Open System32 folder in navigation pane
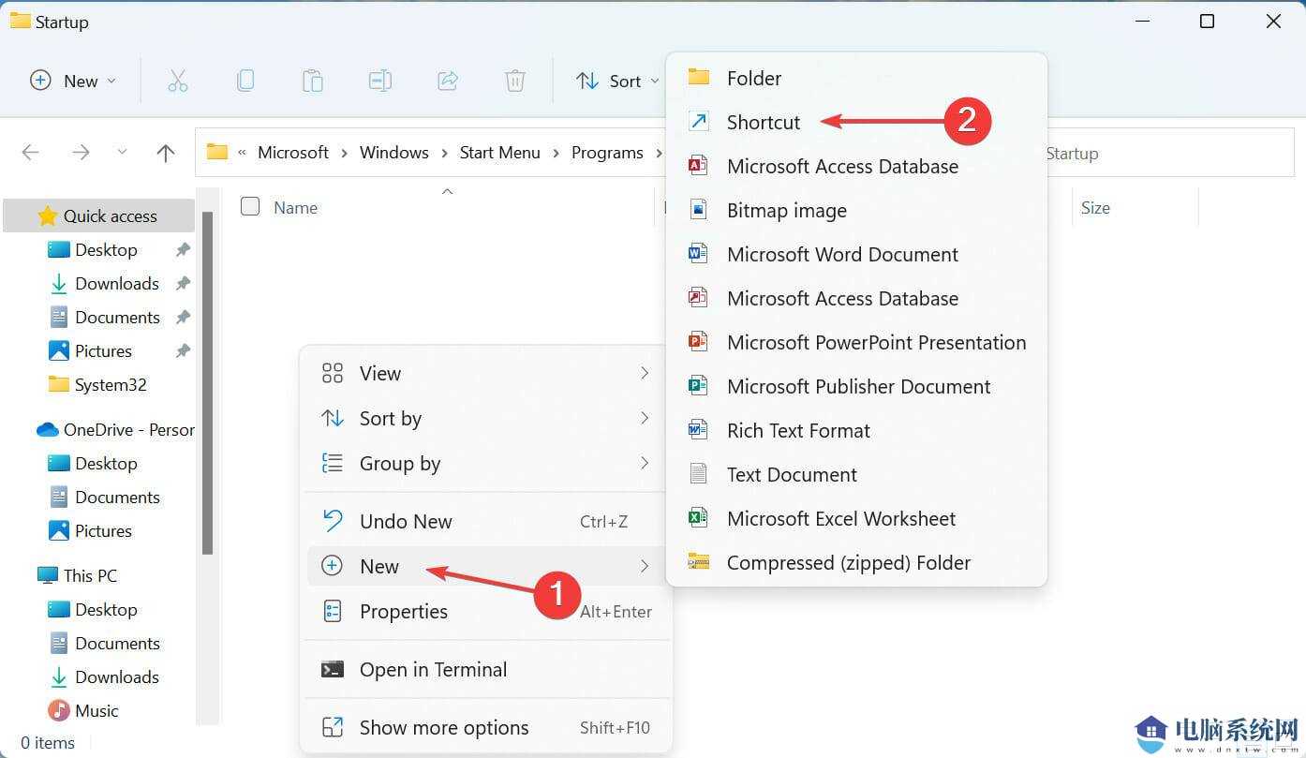Image resolution: width=1306 pixels, height=758 pixels. pyautogui.click(x=111, y=385)
